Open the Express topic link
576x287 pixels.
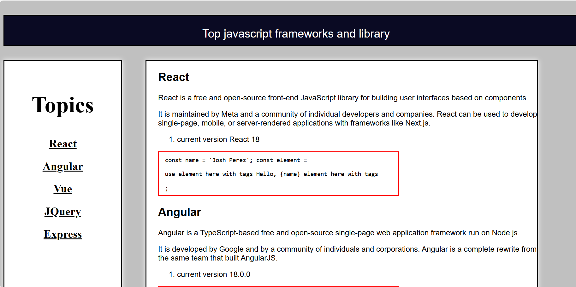tap(63, 234)
